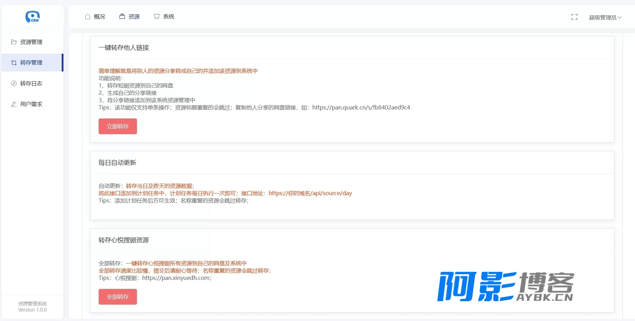Click the pan.quark.cn example link text
Image resolution: width=635 pixels, height=321 pixels.
click(x=361, y=107)
